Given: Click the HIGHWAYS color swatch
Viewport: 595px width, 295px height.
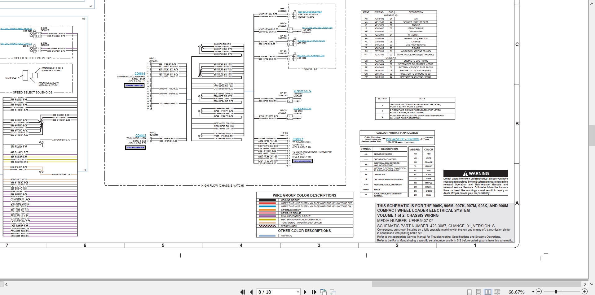Looking at the screenshot, I should (x=267, y=236).
